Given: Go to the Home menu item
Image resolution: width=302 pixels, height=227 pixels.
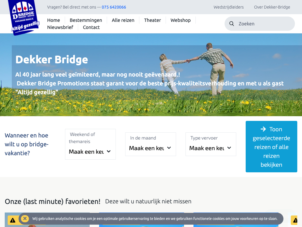Looking at the screenshot, I should pyautogui.click(x=53, y=20).
